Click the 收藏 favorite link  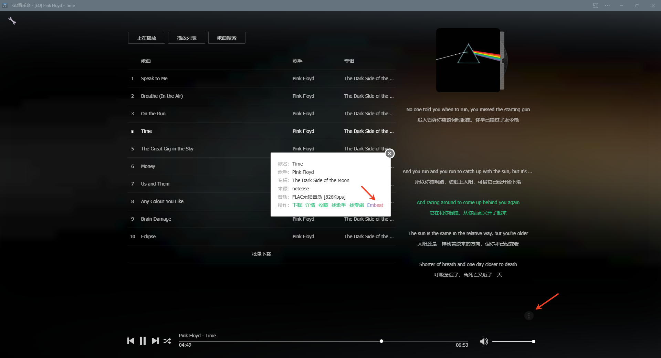click(x=323, y=205)
